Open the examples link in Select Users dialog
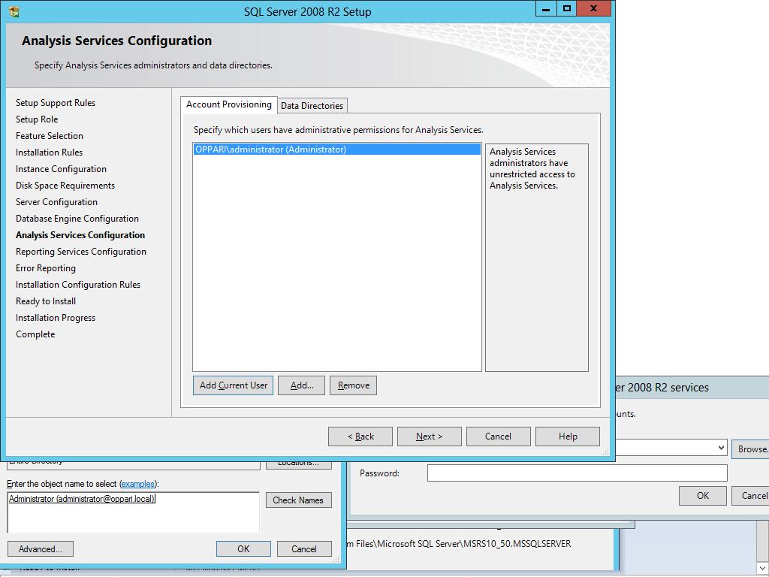The height and width of the screenshot is (577, 769). coord(138,485)
